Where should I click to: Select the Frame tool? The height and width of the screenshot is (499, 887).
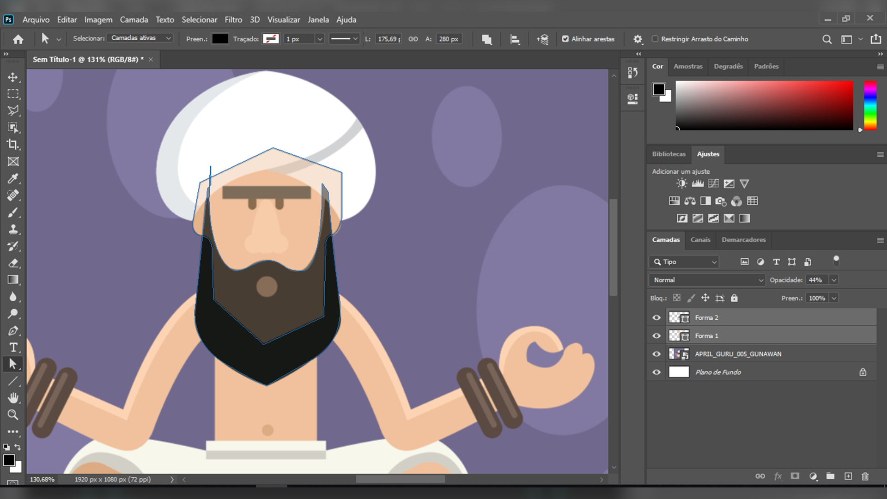click(13, 161)
